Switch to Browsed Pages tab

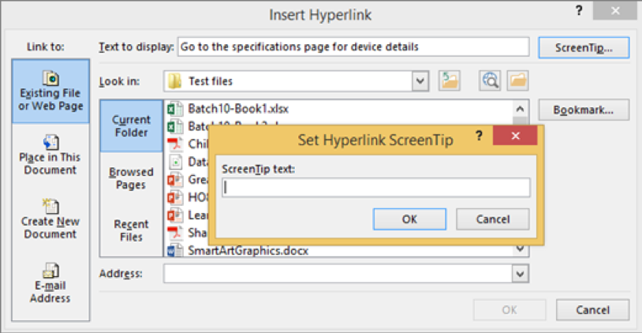click(131, 178)
